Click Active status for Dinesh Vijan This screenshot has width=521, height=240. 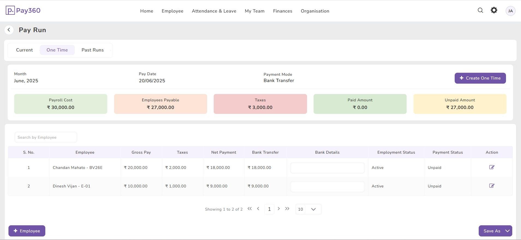(x=377, y=186)
